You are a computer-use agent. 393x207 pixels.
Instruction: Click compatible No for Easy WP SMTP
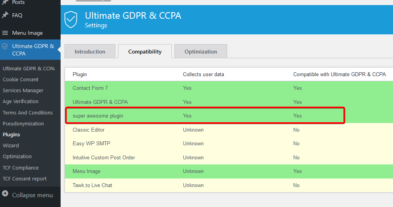point(296,143)
